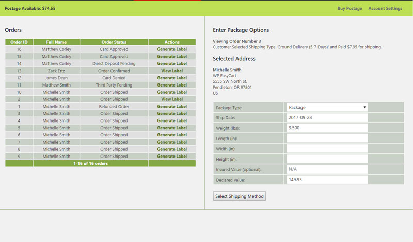Click Select Shipping Method button

(x=240, y=196)
